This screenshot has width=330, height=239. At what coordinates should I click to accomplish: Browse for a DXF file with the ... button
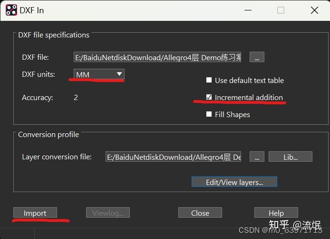pos(257,57)
